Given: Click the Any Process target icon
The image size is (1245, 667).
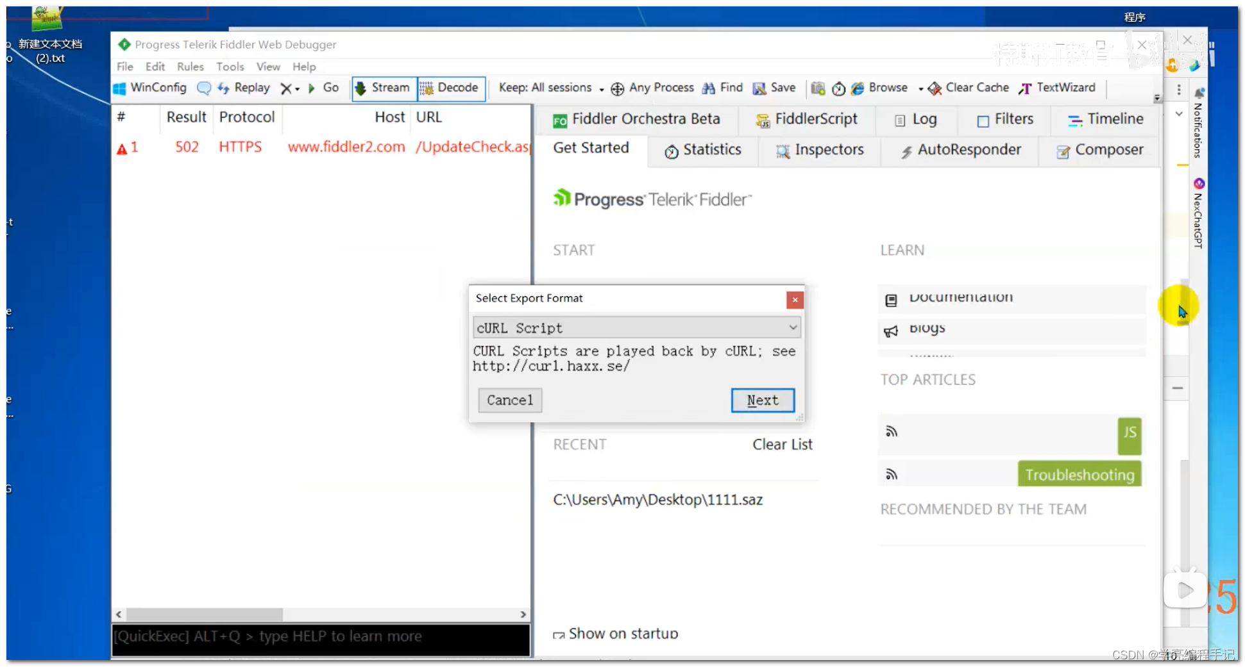Looking at the screenshot, I should click(x=617, y=88).
